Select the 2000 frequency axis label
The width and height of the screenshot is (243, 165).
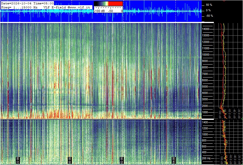[205, 106]
